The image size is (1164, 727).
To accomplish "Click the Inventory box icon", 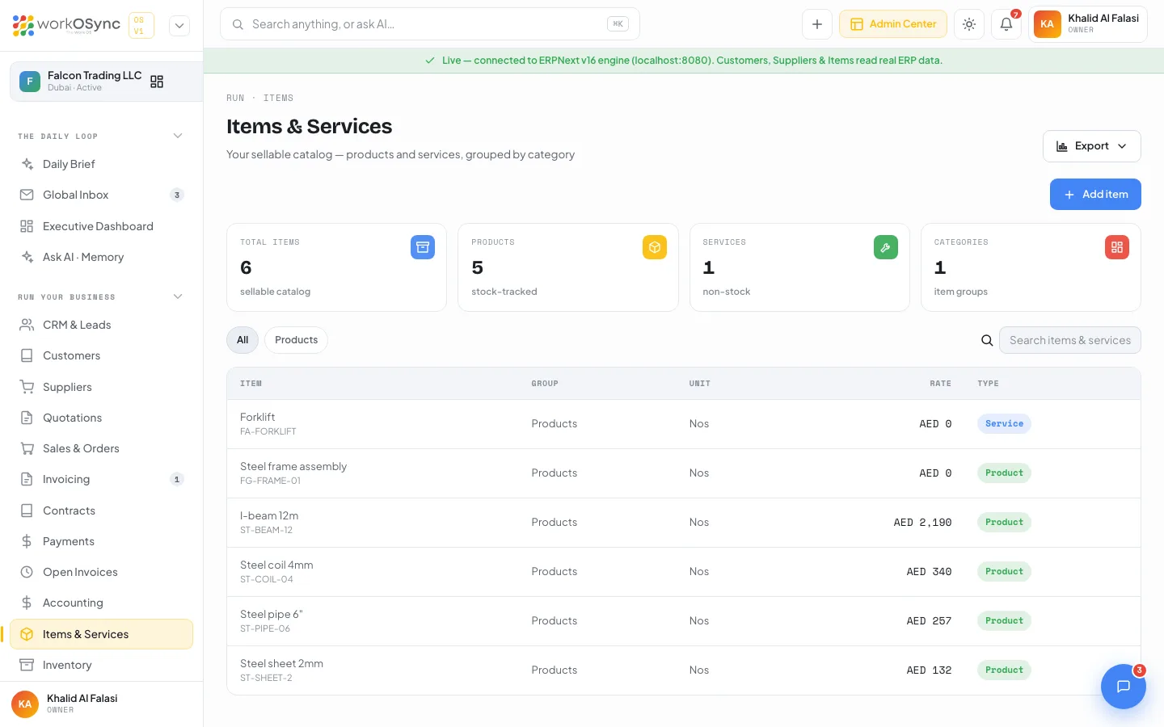I will pos(27,665).
